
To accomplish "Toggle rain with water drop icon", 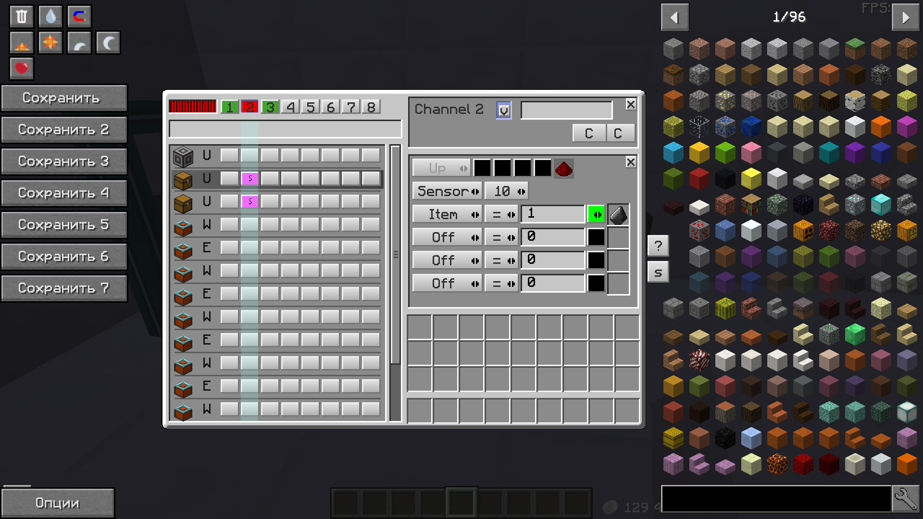I will [50, 17].
